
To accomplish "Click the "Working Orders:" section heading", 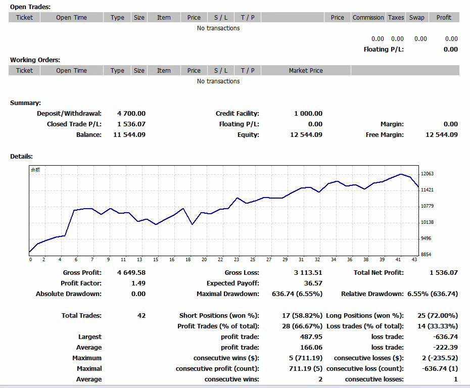I will [35, 60].
